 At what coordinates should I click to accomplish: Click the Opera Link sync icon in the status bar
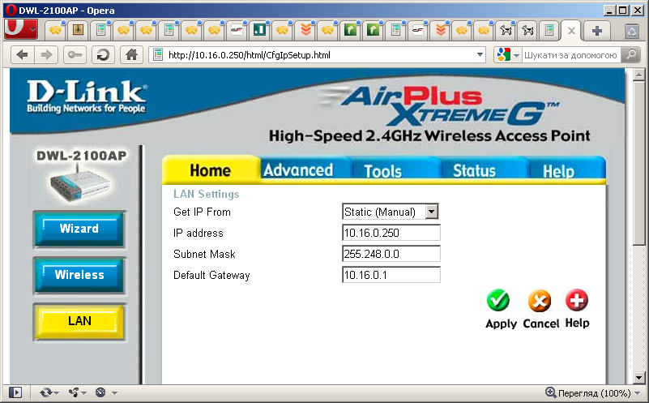[45, 392]
